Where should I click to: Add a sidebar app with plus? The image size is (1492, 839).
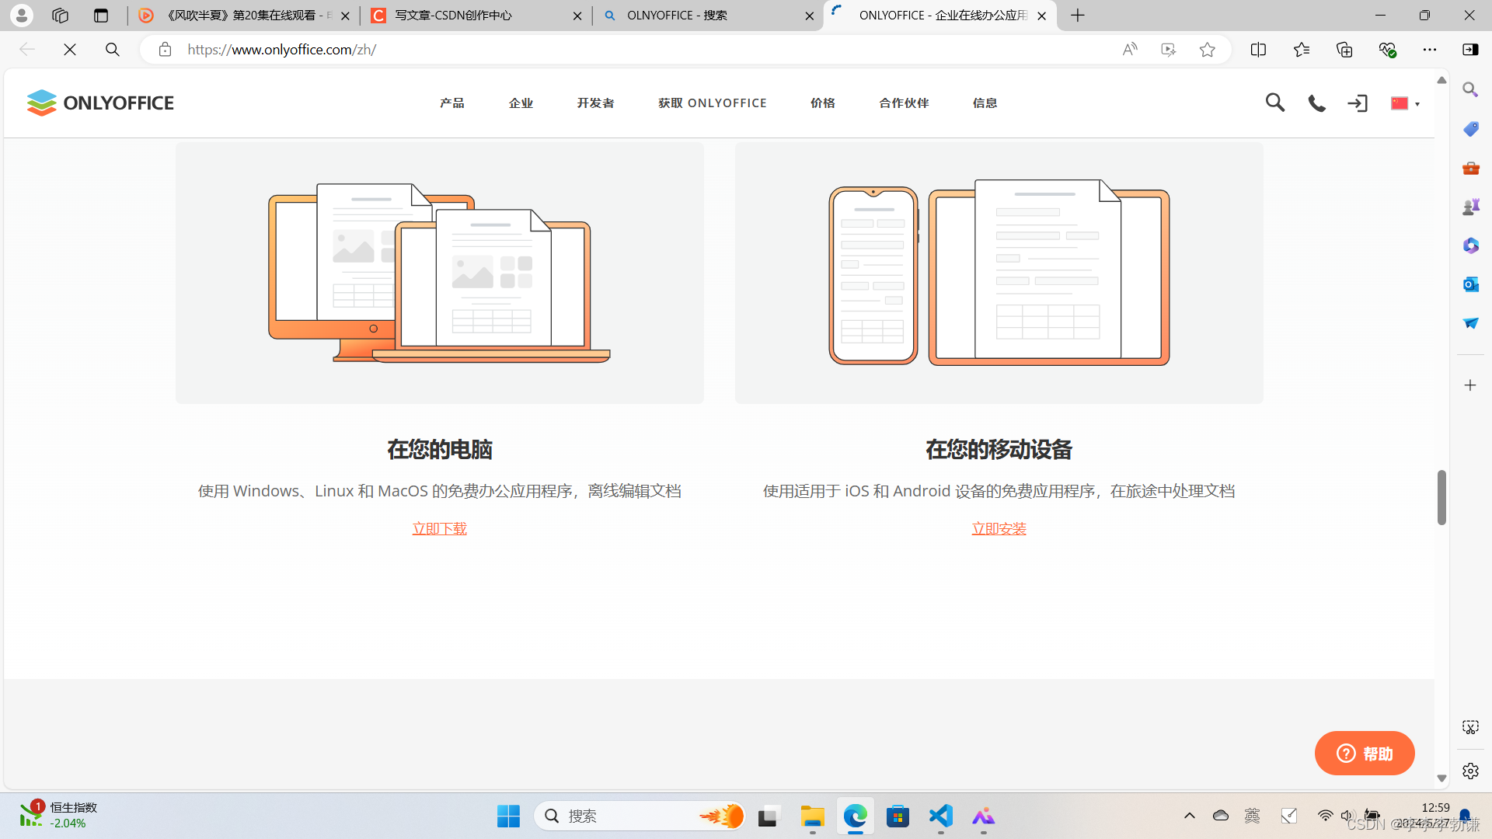pos(1470,385)
